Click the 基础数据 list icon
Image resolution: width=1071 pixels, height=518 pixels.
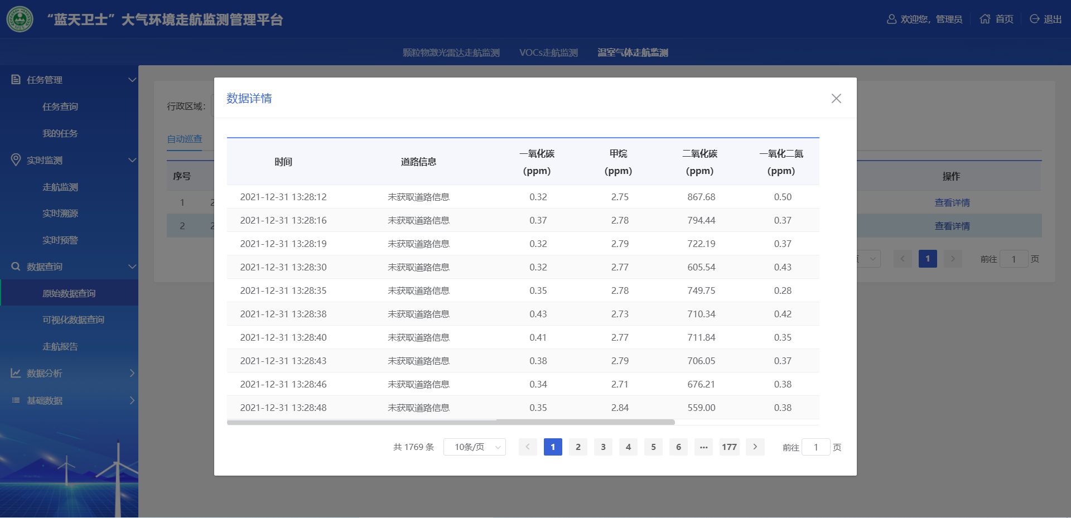point(16,400)
